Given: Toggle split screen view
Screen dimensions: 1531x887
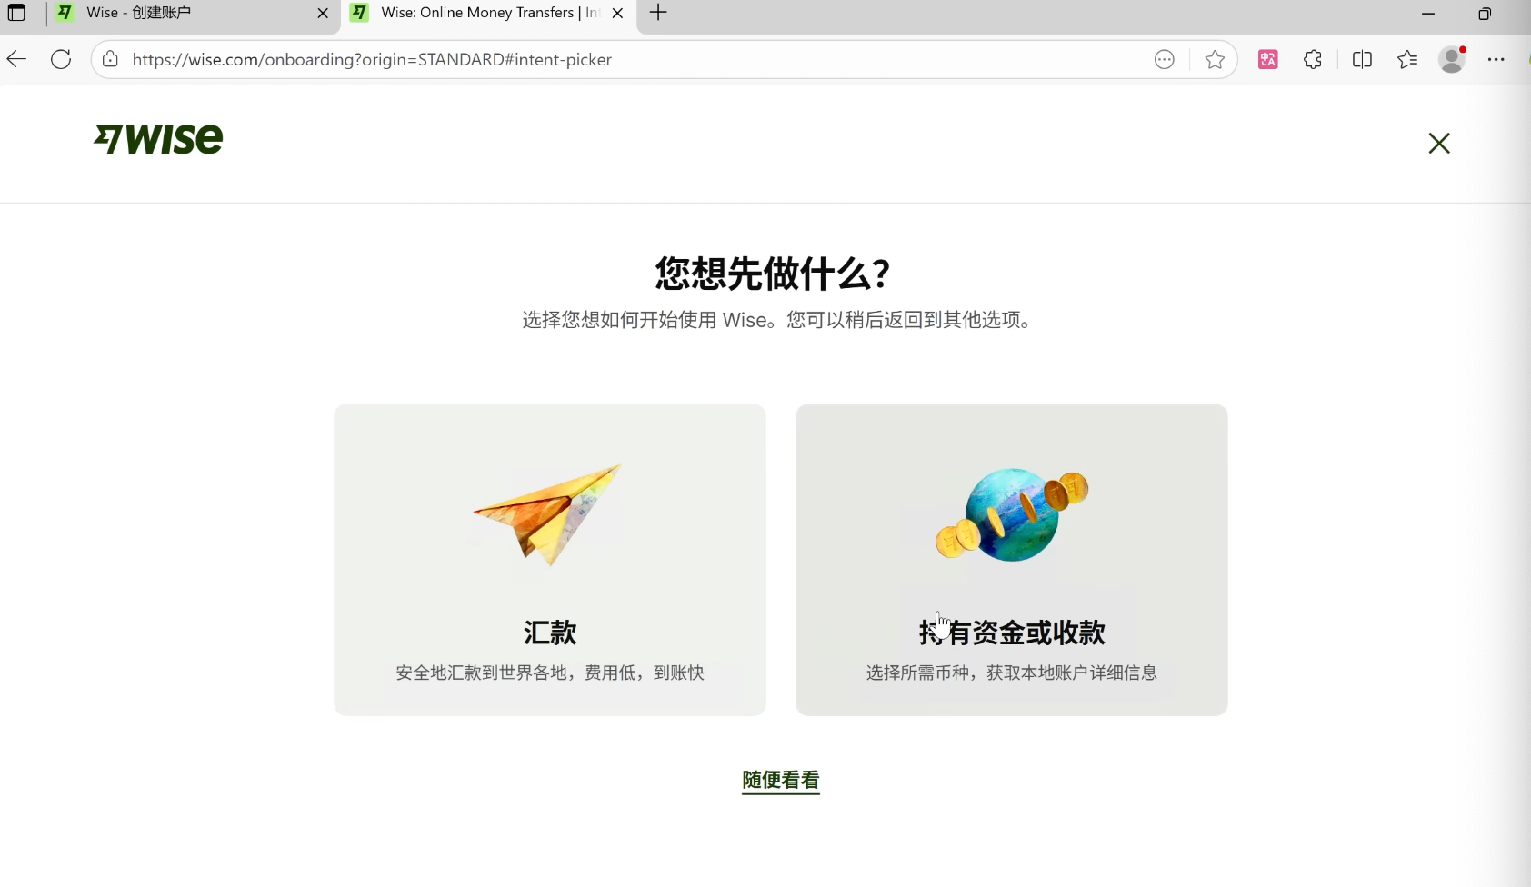Looking at the screenshot, I should click(1361, 60).
